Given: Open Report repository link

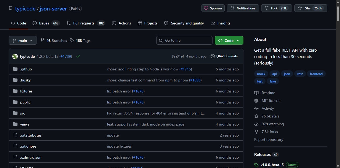Looking at the screenshot, I should coord(269,140).
